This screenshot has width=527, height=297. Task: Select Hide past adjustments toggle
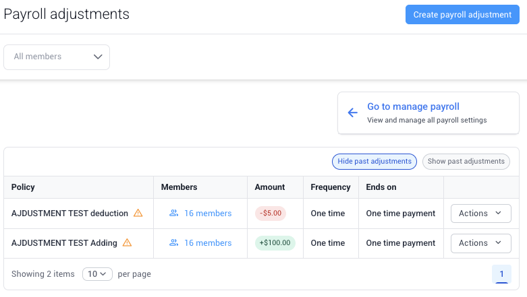tap(375, 162)
